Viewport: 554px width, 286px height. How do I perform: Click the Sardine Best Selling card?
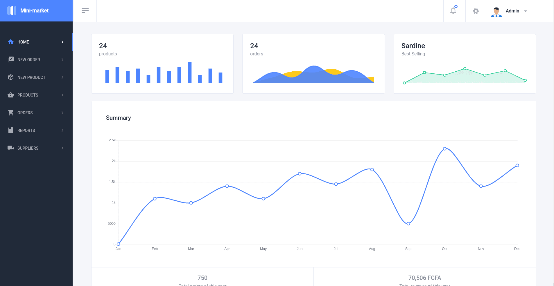click(465, 64)
